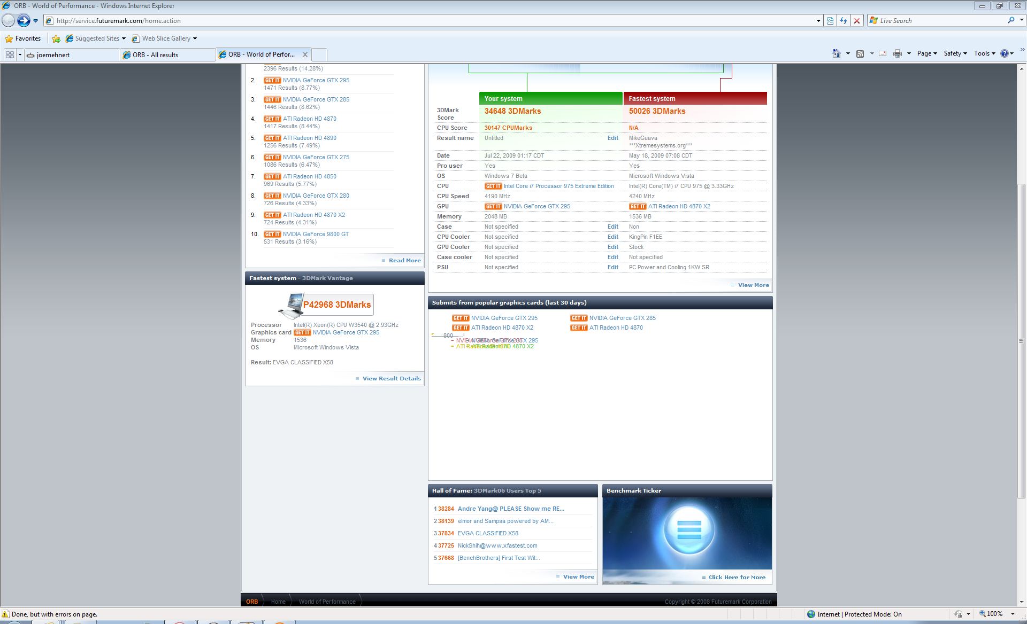1027x624 pixels.
Task: Click View More under system comparison table
Action: pyautogui.click(x=753, y=285)
